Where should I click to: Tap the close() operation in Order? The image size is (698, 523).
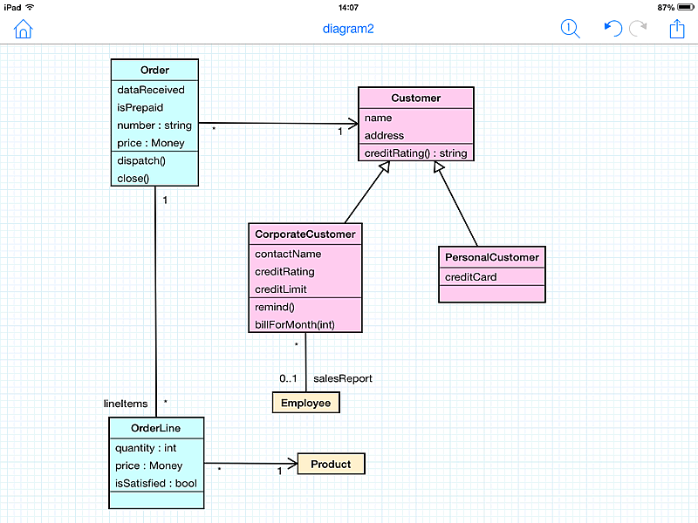pyautogui.click(x=133, y=179)
